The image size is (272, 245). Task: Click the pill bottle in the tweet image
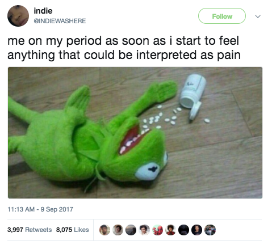pos(193,91)
